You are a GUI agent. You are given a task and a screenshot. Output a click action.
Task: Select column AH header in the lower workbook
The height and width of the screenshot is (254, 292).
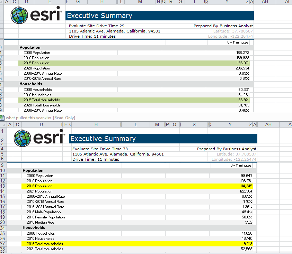coord(268,124)
